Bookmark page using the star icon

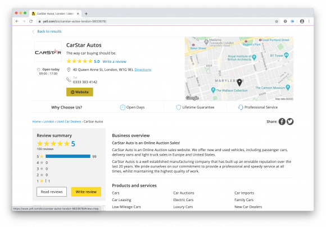tap(277, 21)
